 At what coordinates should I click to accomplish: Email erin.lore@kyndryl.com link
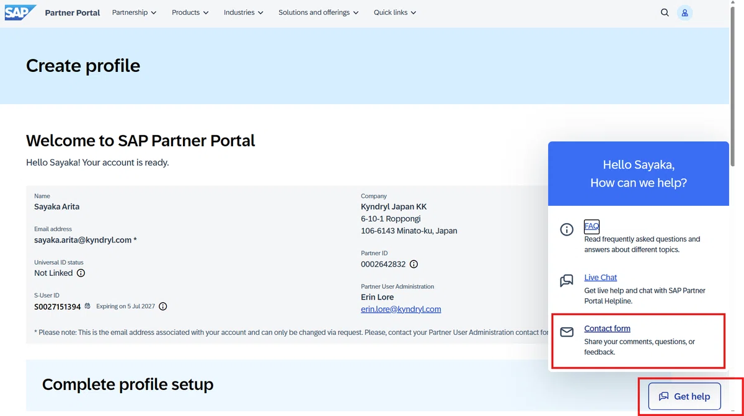401,309
